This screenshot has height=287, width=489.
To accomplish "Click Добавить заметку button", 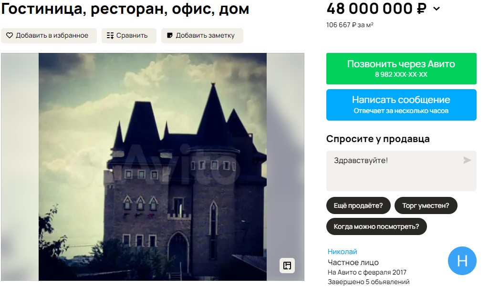I will click(202, 36).
